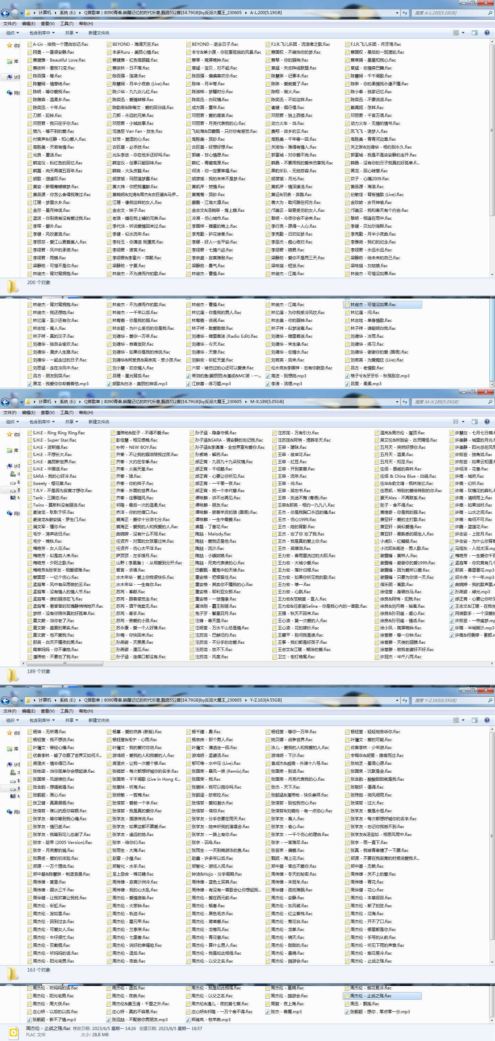
Task: Refresh the Y-Z.163 folder address bar
Action: [405, 700]
